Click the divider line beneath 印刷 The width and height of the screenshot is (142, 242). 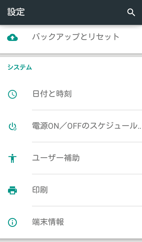pos(87,206)
